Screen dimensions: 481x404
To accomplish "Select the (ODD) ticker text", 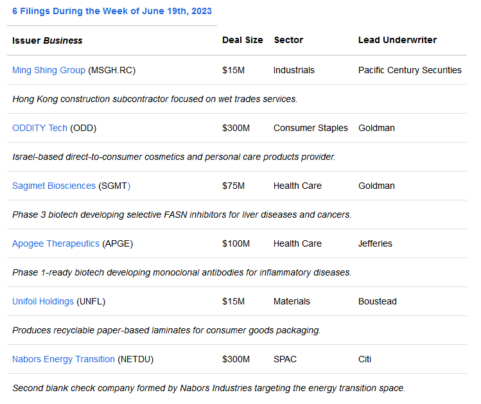I will [x=83, y=128].
